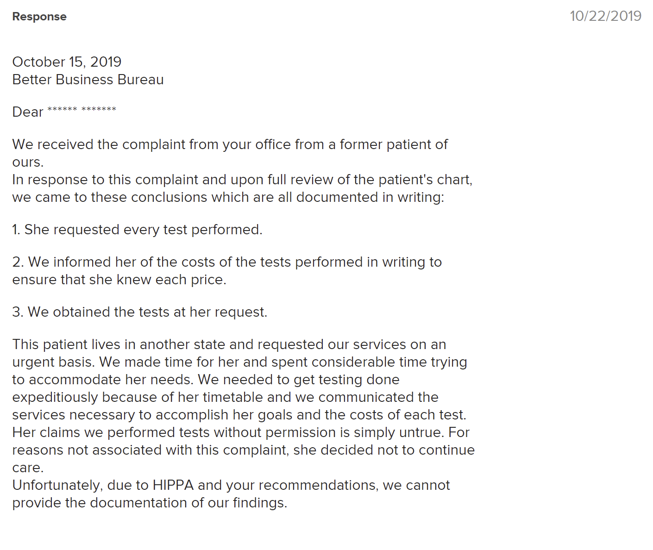Click the sentence starting We received the complaint
This screenshot has width=653, height=550.
230,144
